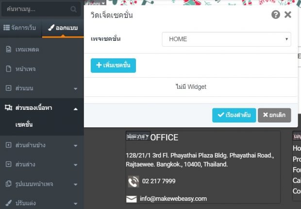Expand the ส่วนด้านข้าง menu
The width and height of the screenshot is (301, 209).
point(75,146)
